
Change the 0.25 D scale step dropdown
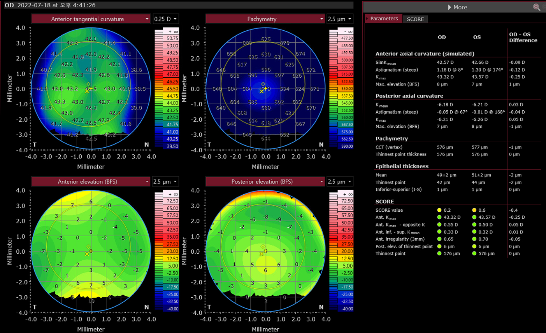point(165,19)
